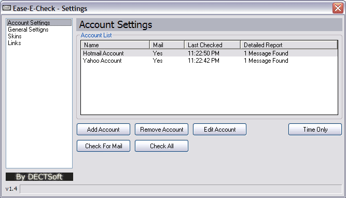Click the status bar field beside v1.4

pyautogui.click(x=181, y=189)
